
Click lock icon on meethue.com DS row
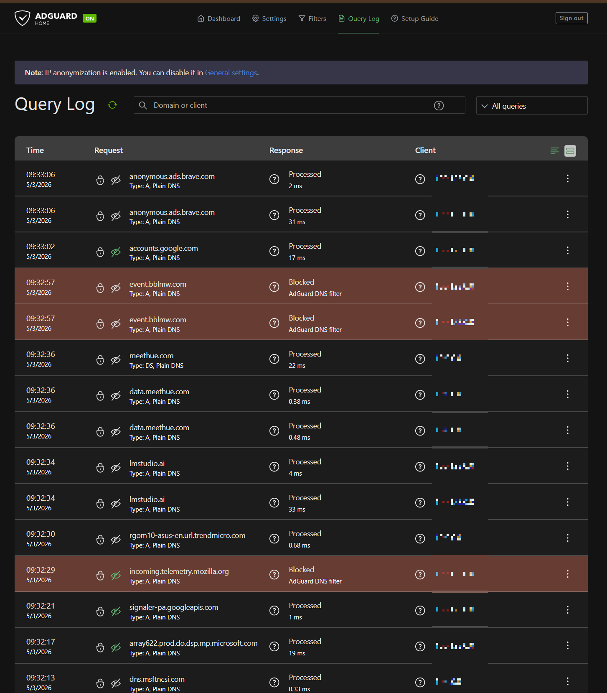tap(100, 360)
